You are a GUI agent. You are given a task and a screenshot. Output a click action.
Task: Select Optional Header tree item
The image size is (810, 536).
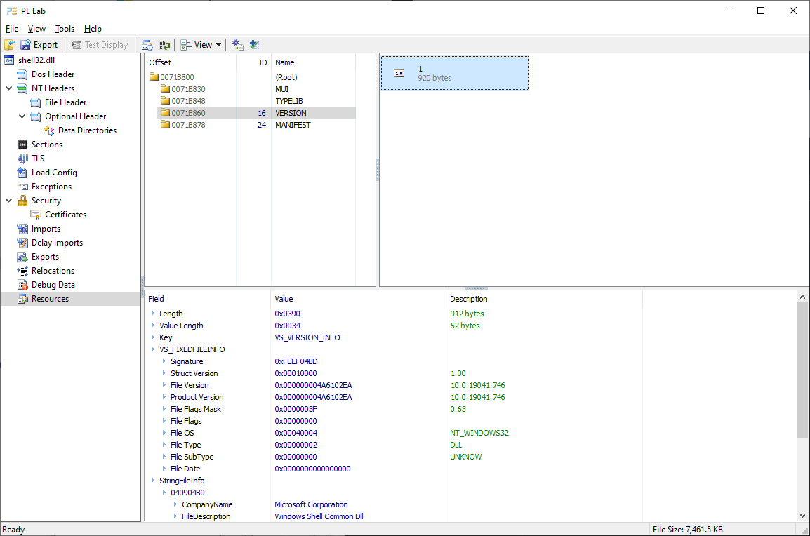75,116
